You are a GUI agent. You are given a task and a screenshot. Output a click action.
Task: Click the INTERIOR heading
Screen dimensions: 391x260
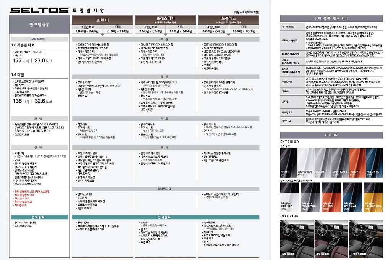tap(289, 216)
